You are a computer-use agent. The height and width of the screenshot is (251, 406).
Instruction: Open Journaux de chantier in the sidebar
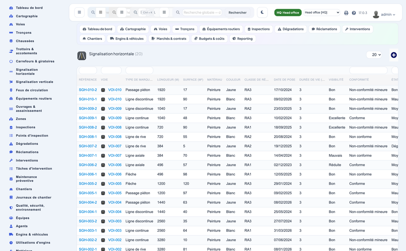pyautogui.click(x=33, y=197)
